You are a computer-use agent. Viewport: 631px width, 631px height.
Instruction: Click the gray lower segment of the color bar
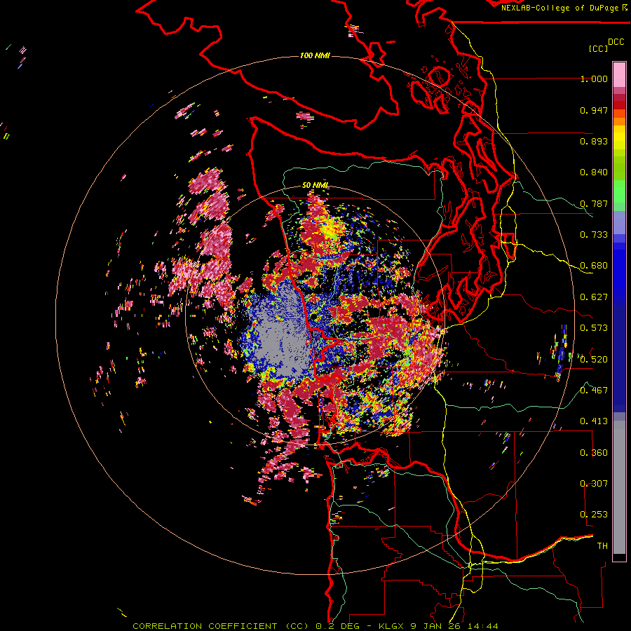pyautogui.click(x=619, y=487)
